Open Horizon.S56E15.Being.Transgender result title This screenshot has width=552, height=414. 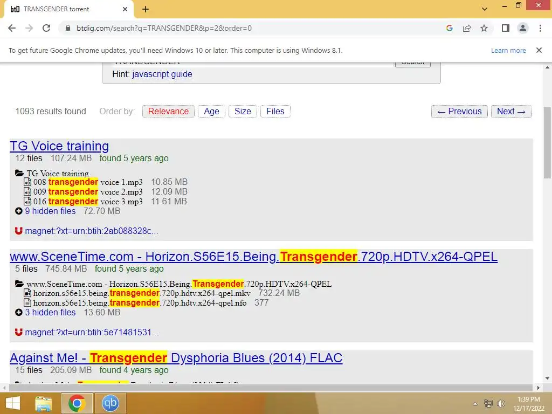point(253,256)
